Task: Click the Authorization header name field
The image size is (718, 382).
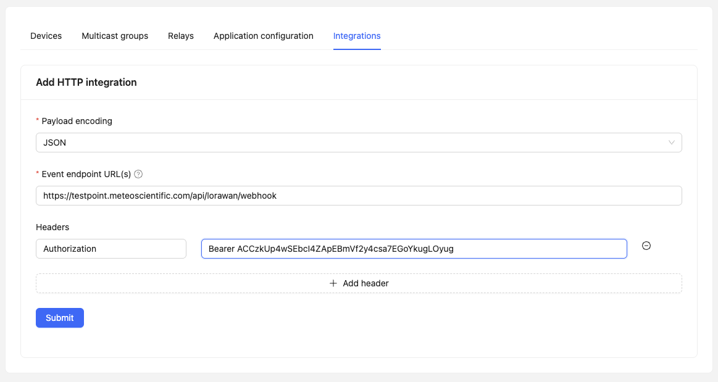Action: (x=111, y=248)
